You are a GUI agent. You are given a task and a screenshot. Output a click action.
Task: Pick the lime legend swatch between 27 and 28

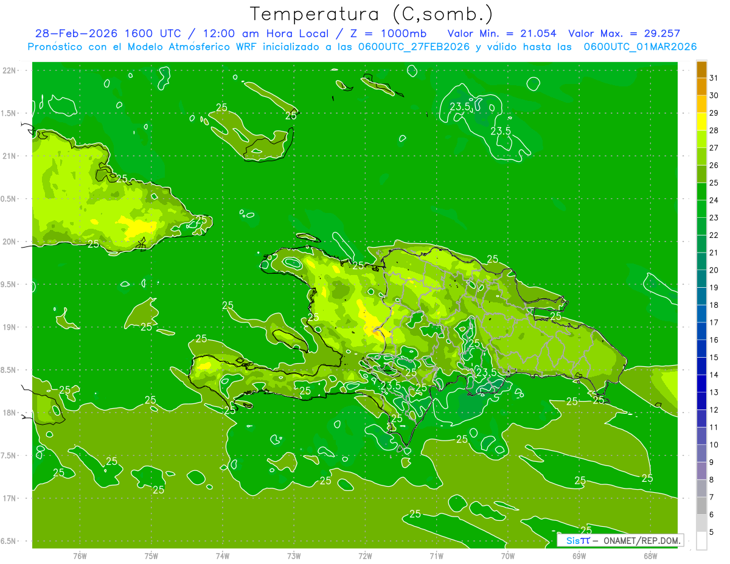tap(701, 139)
